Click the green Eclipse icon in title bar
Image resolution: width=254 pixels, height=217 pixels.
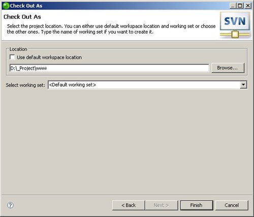6,6
